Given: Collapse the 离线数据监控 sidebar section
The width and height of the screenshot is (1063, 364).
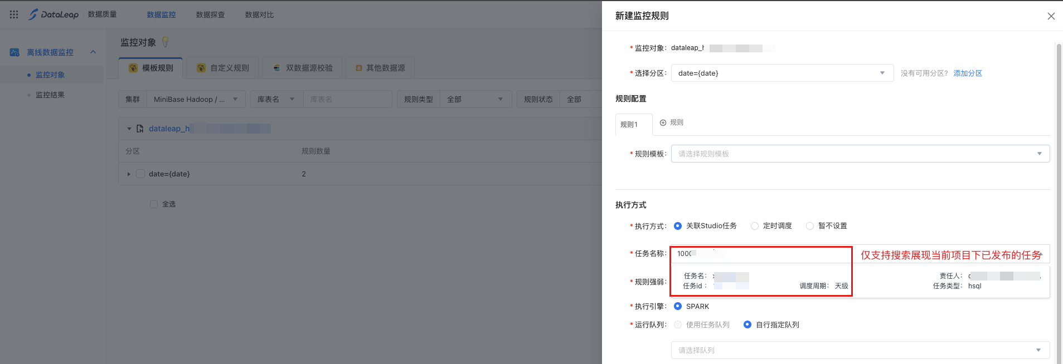Looking at the screenshot, I should [93, 52].
